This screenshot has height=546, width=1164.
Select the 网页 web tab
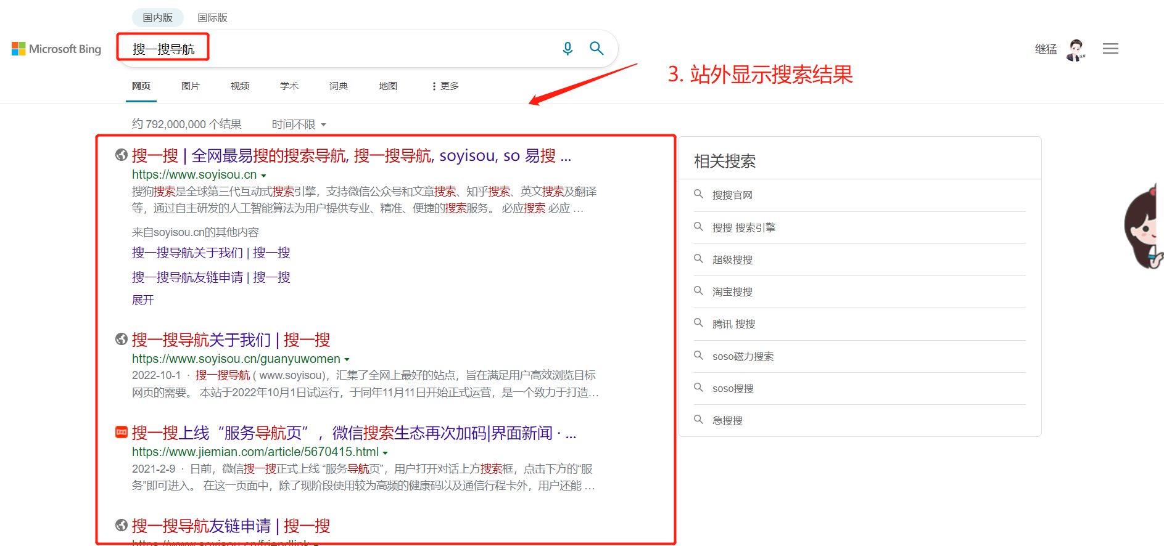(141, 86)
